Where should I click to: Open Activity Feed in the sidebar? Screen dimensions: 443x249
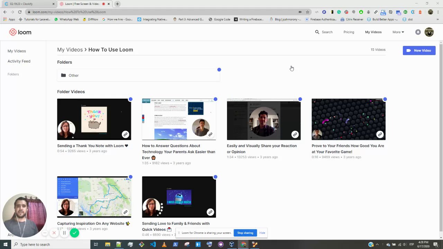pyautogui.click(x=19, y=61)
